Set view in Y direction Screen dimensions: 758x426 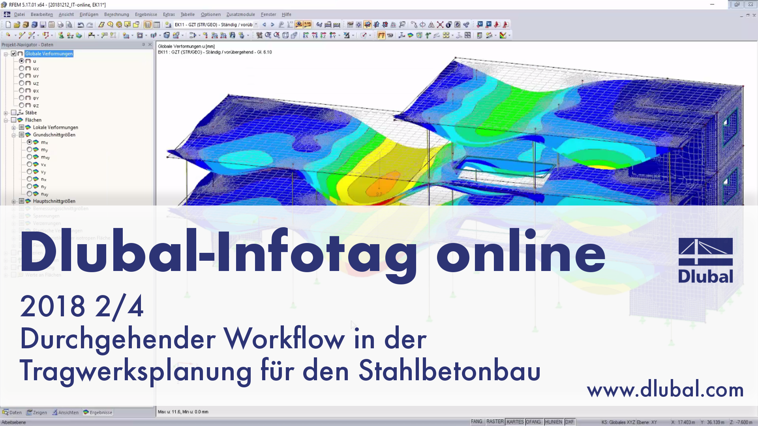point(315,35)
